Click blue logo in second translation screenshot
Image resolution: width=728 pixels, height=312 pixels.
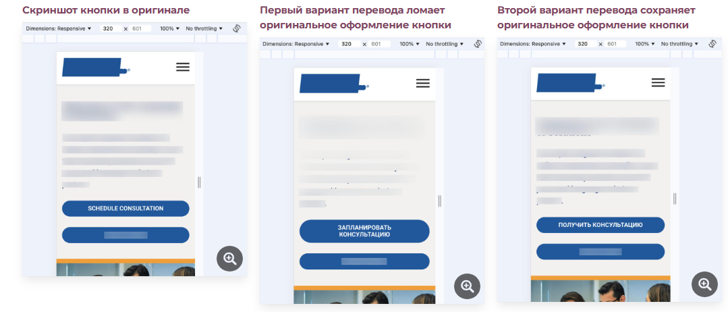(x=569, y=83)
